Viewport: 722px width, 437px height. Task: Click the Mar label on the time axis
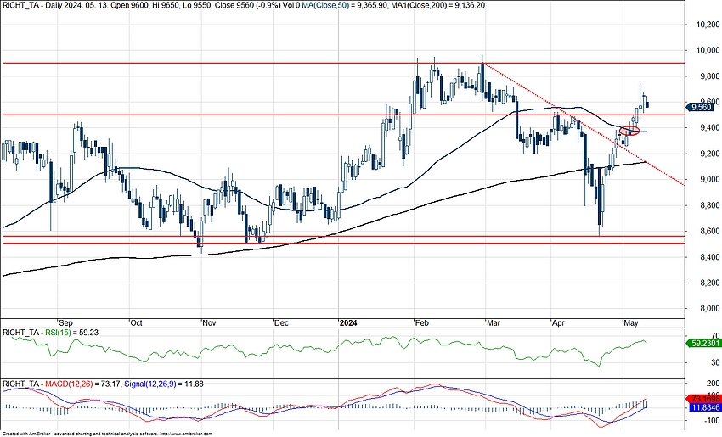coord(494,323)
